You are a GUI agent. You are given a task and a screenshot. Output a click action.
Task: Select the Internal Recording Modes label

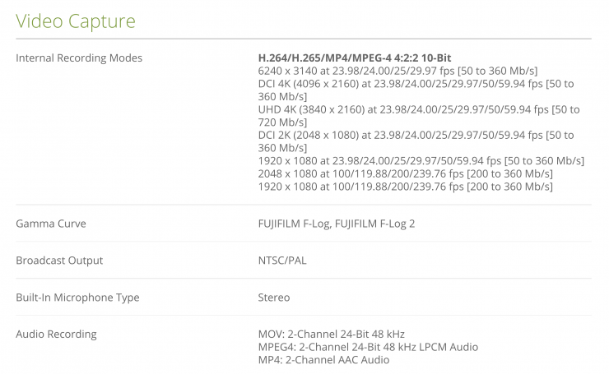[79, 58]
